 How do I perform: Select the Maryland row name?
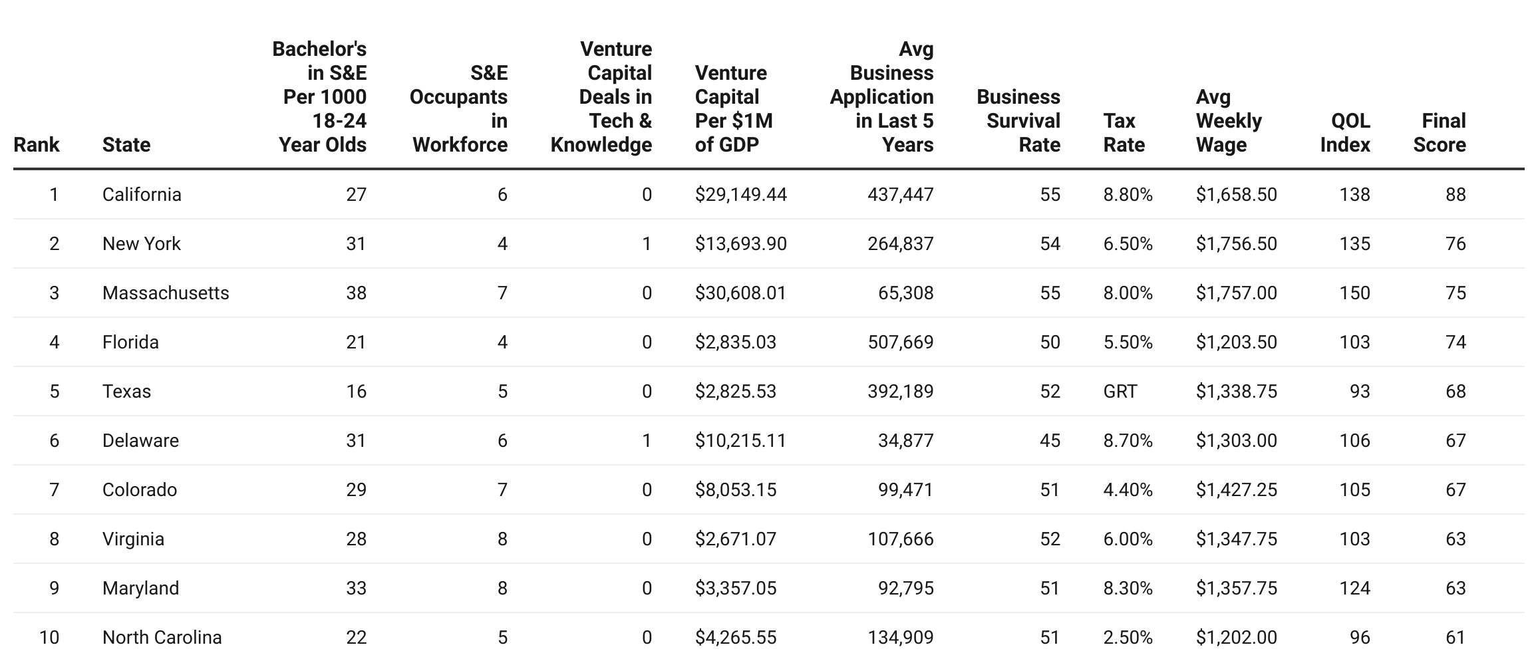(140, 588)
